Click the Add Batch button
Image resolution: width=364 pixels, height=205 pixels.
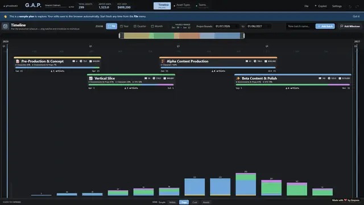tap(325, 26)
